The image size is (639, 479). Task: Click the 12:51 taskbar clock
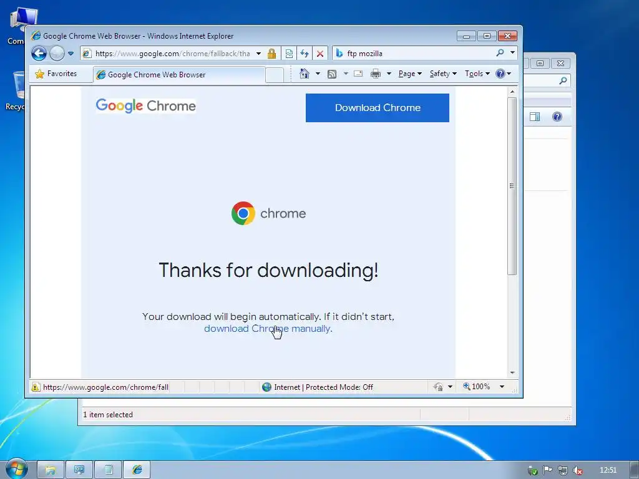click(608, 470)
